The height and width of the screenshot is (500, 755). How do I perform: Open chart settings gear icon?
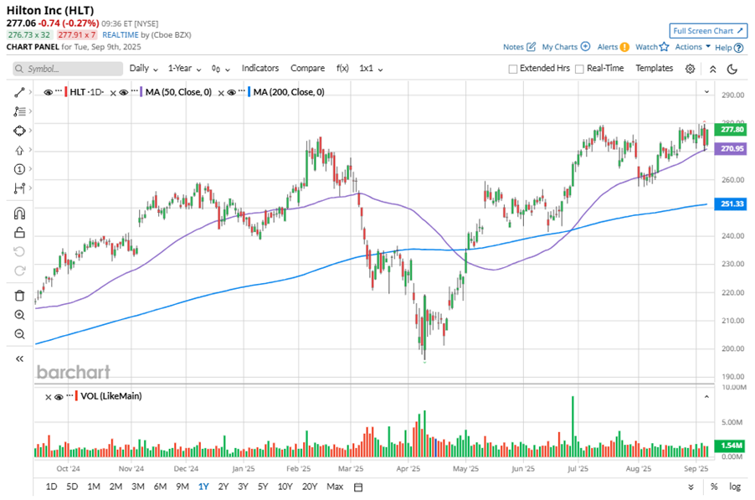point(690,69)
